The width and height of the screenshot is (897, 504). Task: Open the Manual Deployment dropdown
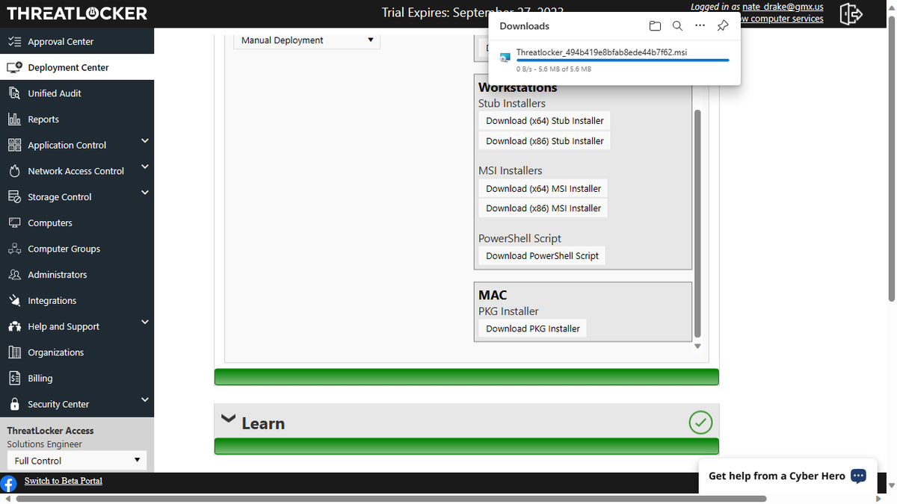307,40
